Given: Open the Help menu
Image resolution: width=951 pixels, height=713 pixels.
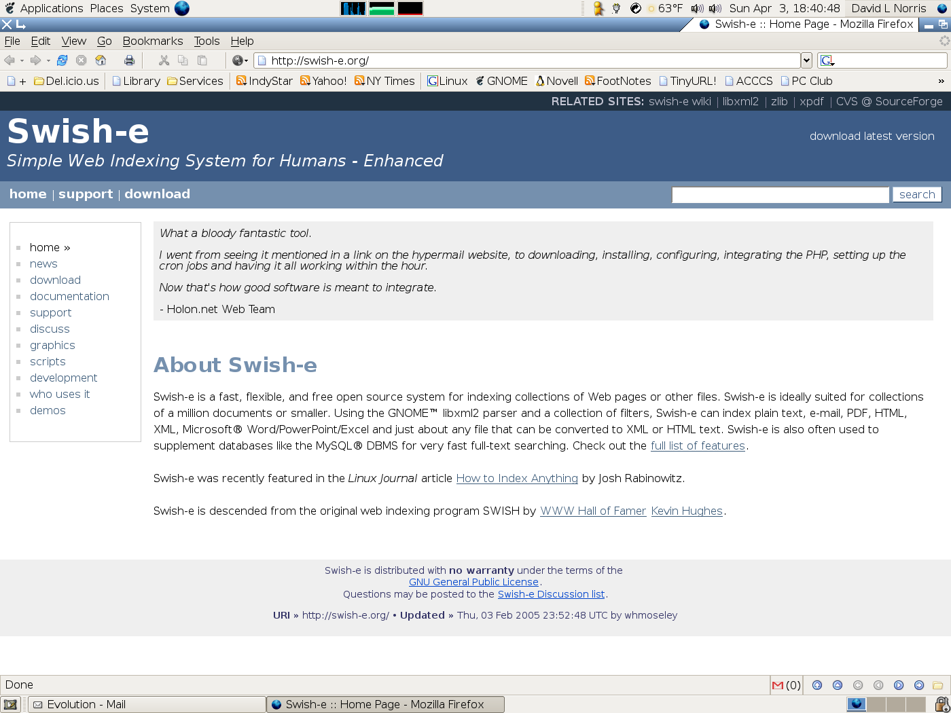Looking at the screenshot, I should coord(242,41).
